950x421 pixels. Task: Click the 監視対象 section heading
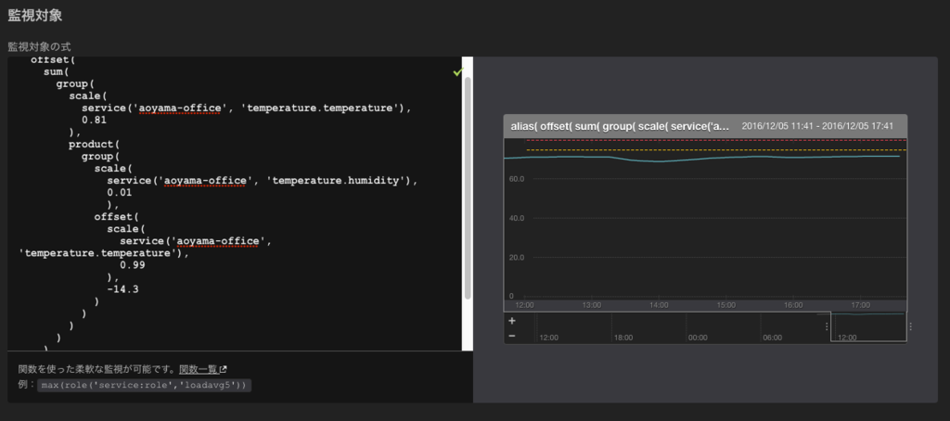point(34,16)
